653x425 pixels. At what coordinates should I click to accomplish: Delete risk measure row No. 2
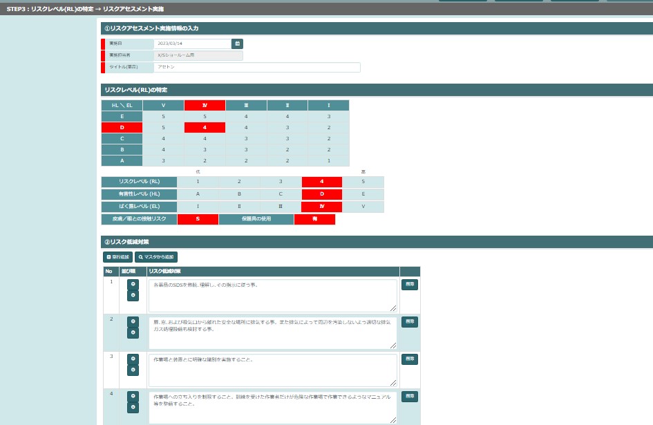[x=409, y=322]
